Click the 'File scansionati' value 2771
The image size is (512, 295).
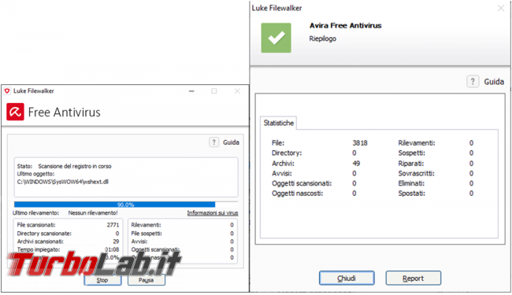point(113,225)
